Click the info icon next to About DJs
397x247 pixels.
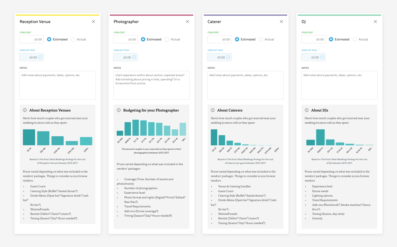point(307,110)
